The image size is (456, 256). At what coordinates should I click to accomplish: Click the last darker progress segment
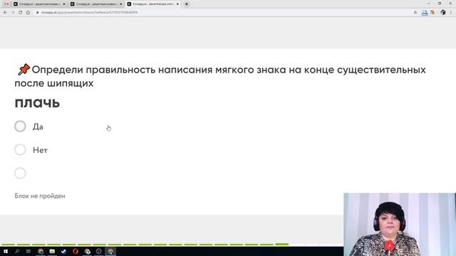click(x=282, y=245)
